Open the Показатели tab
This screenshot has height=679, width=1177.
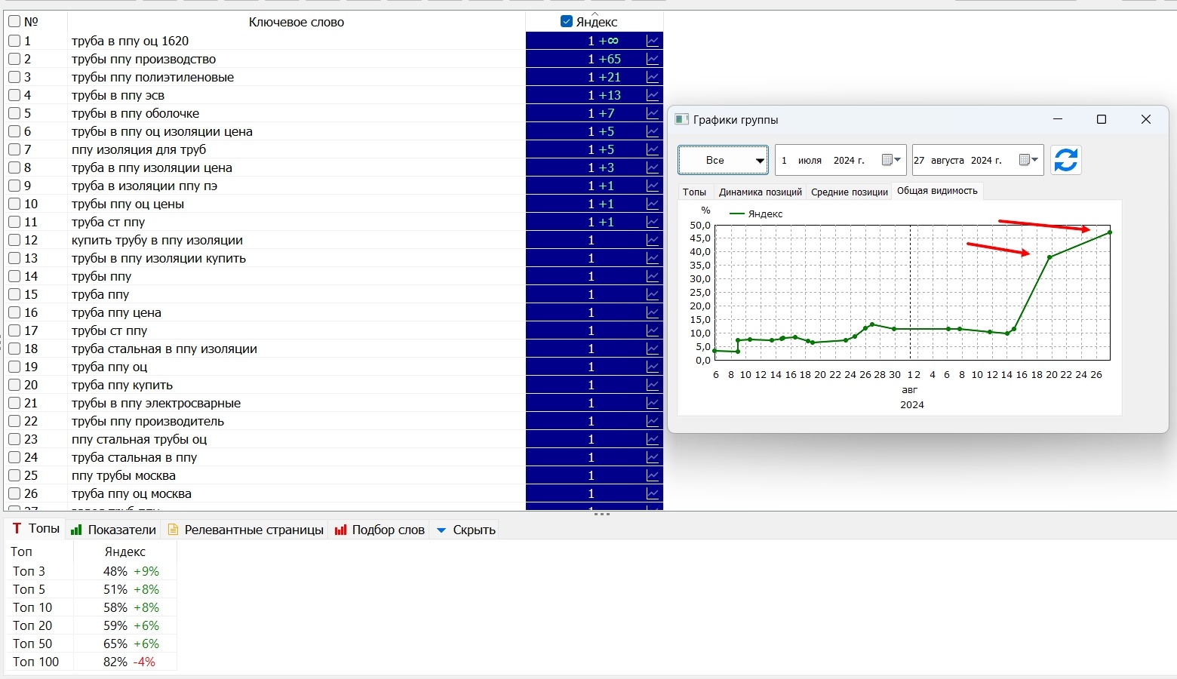[x=113, y=530]
